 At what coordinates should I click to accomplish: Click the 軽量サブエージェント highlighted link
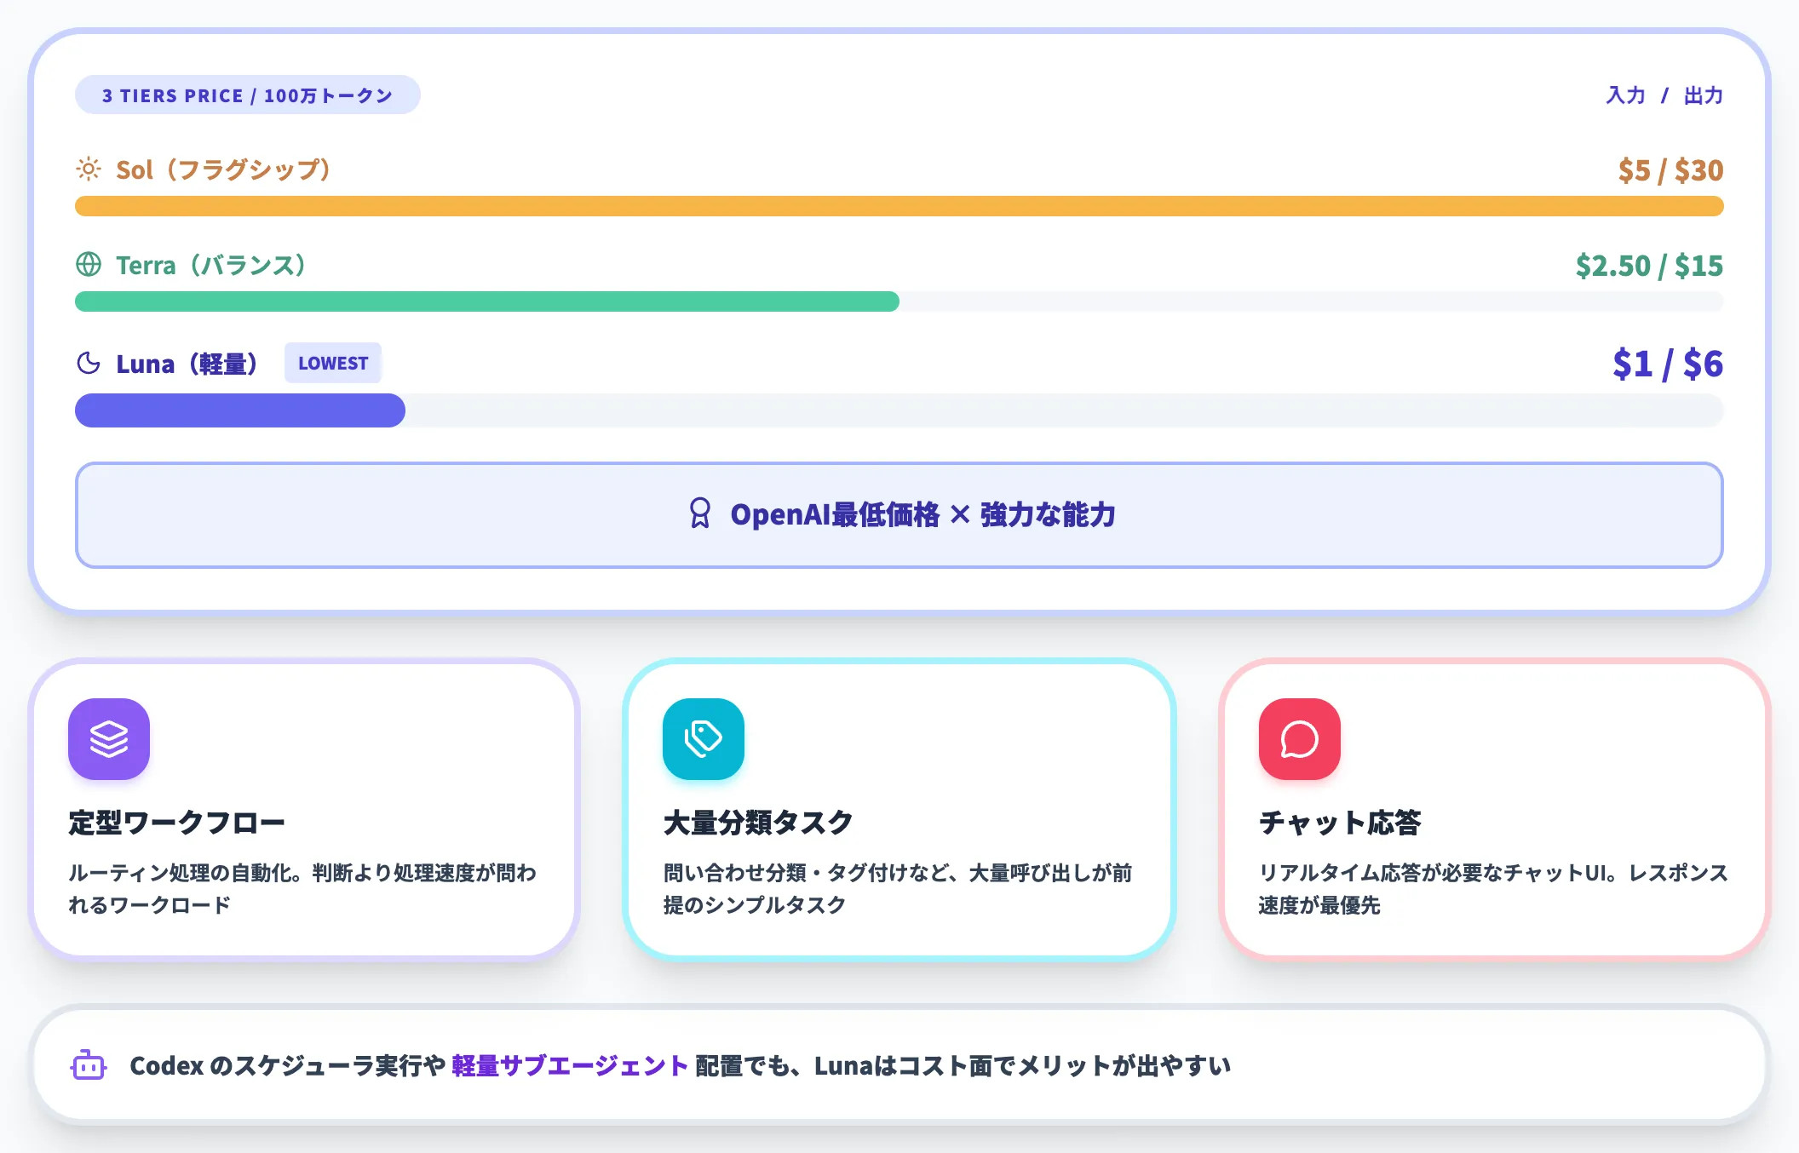(x=570, y=1065)
